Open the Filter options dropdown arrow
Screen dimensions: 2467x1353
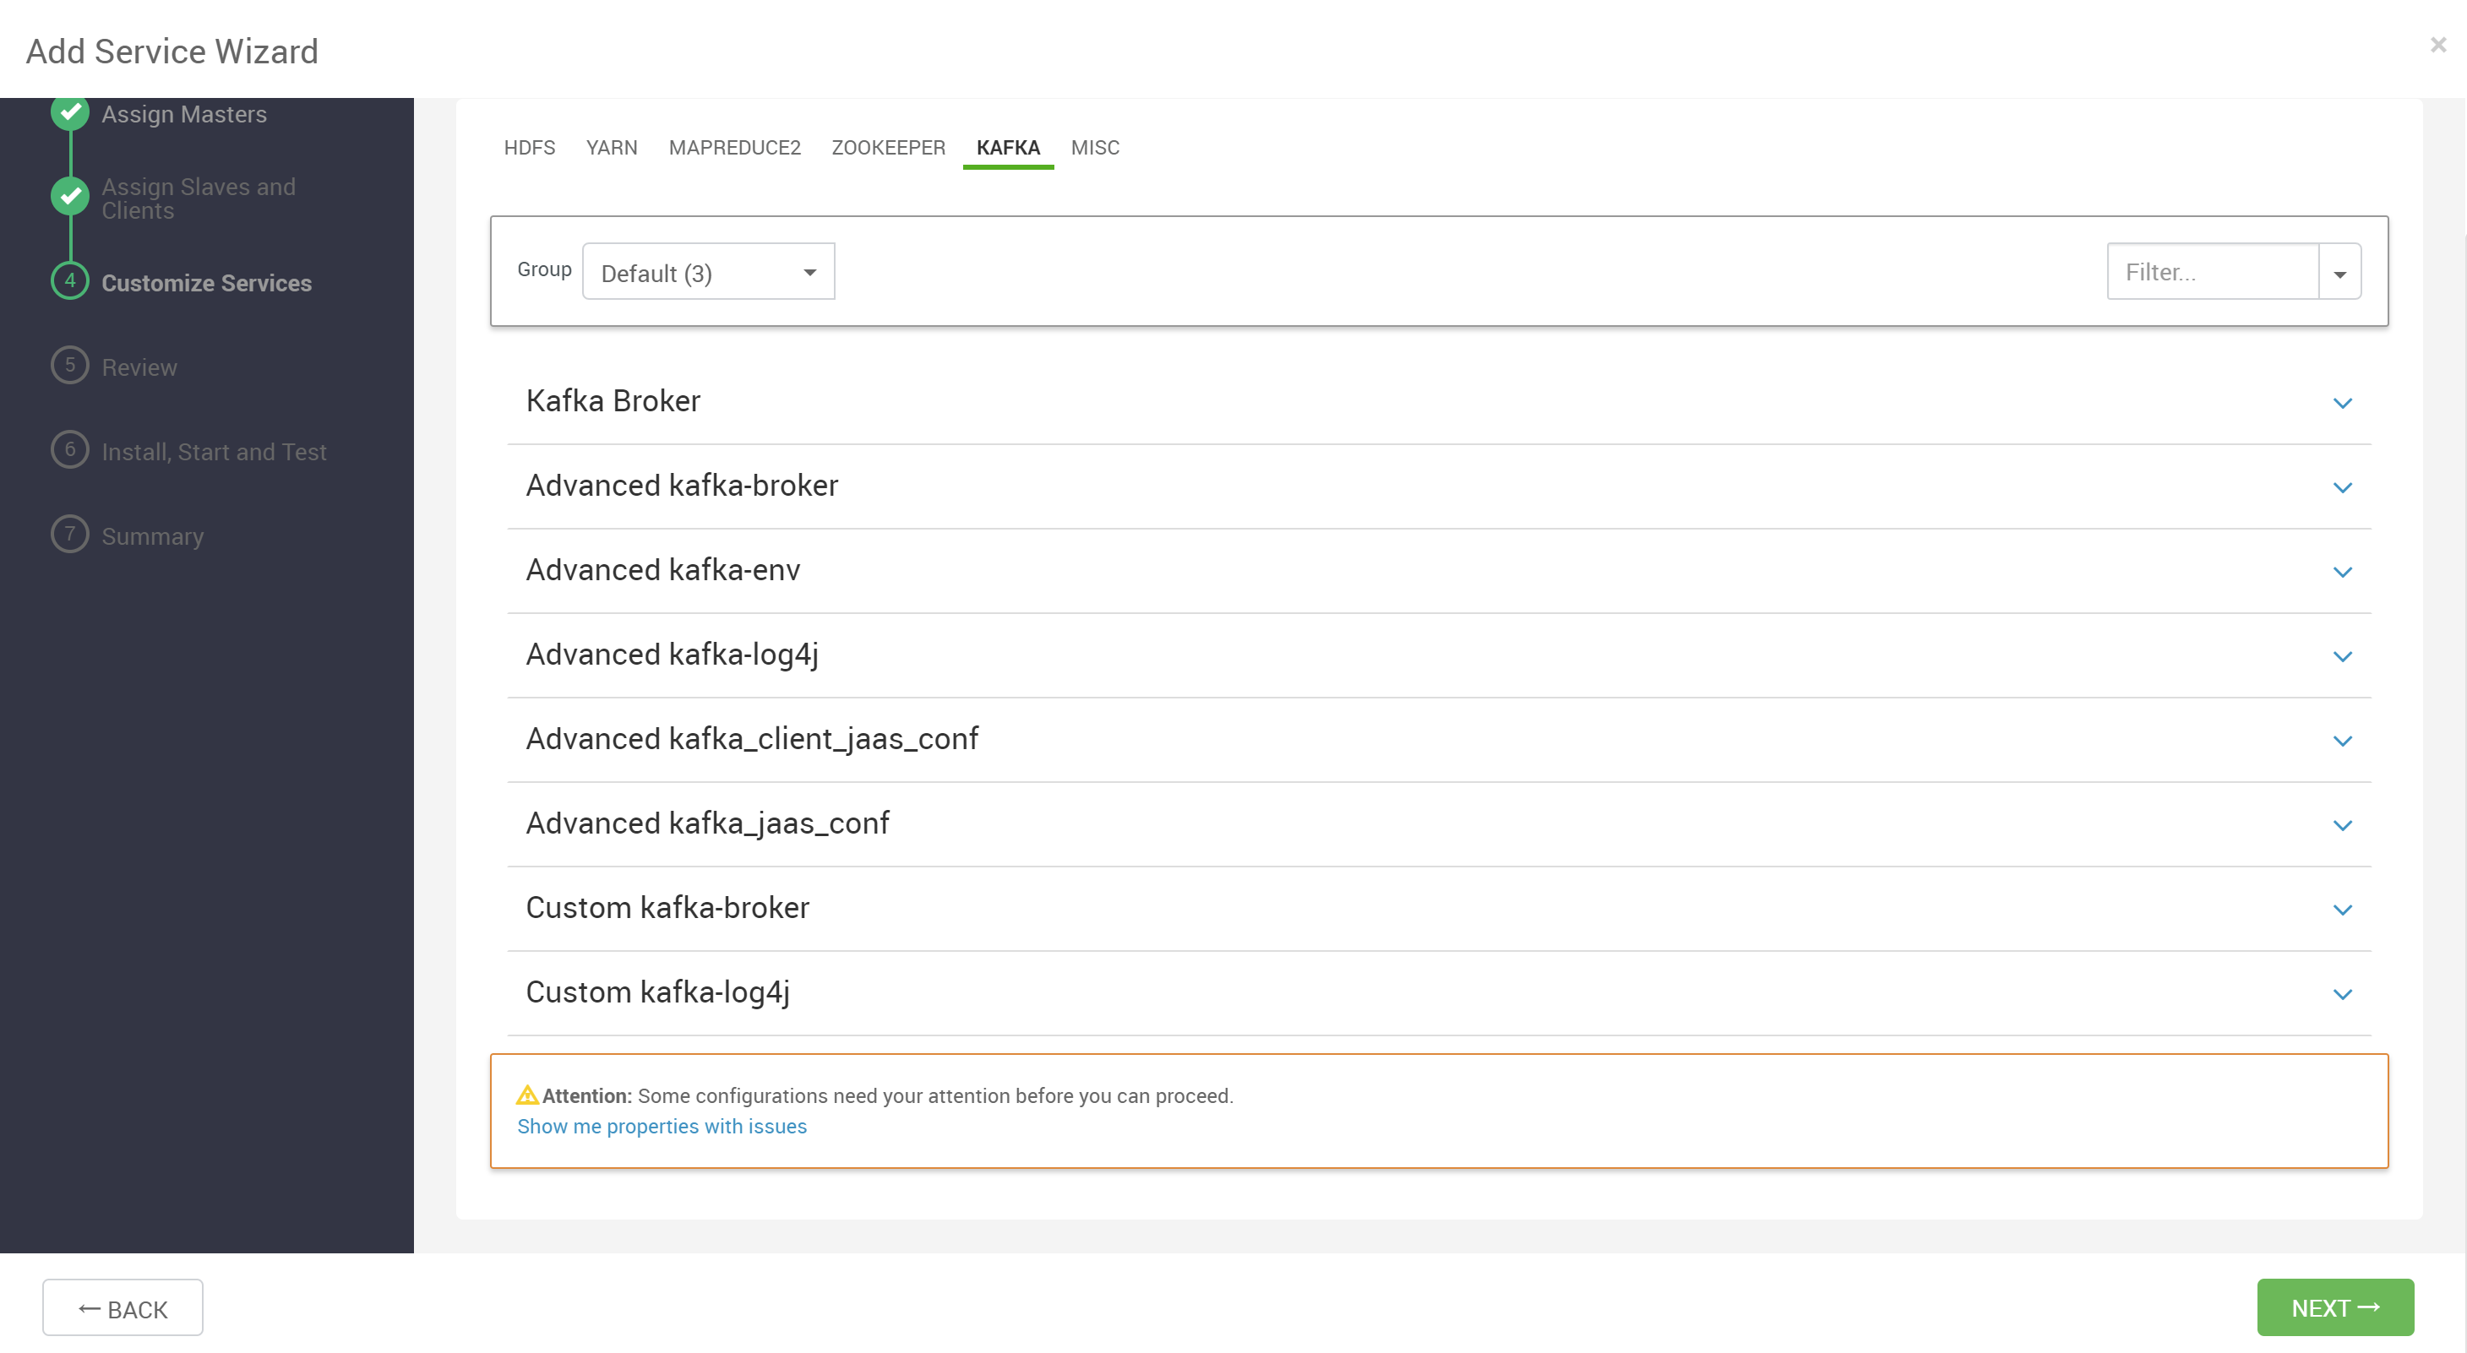[2339, 272]
